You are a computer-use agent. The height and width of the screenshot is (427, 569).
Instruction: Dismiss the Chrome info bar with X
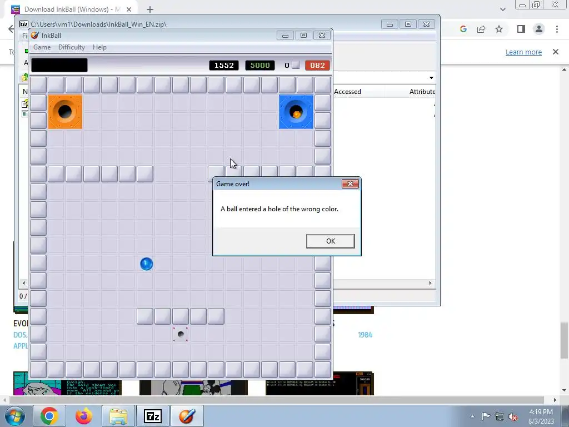tap(556, 52)
